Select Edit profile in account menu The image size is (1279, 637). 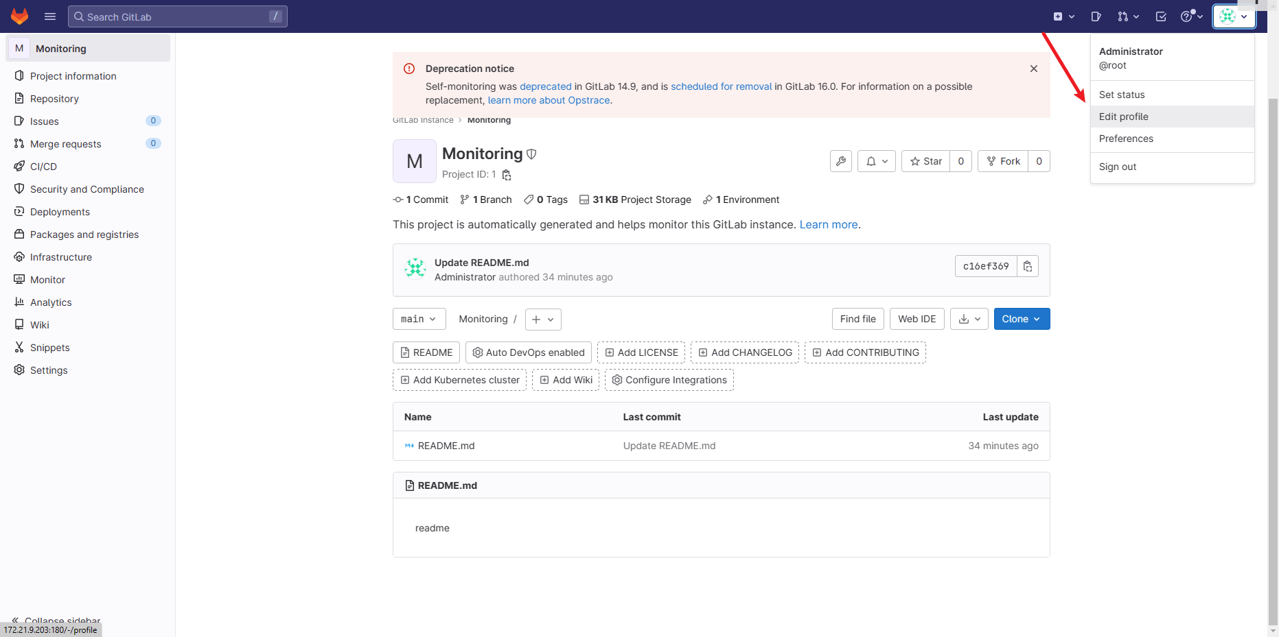tap(1123, 117)
